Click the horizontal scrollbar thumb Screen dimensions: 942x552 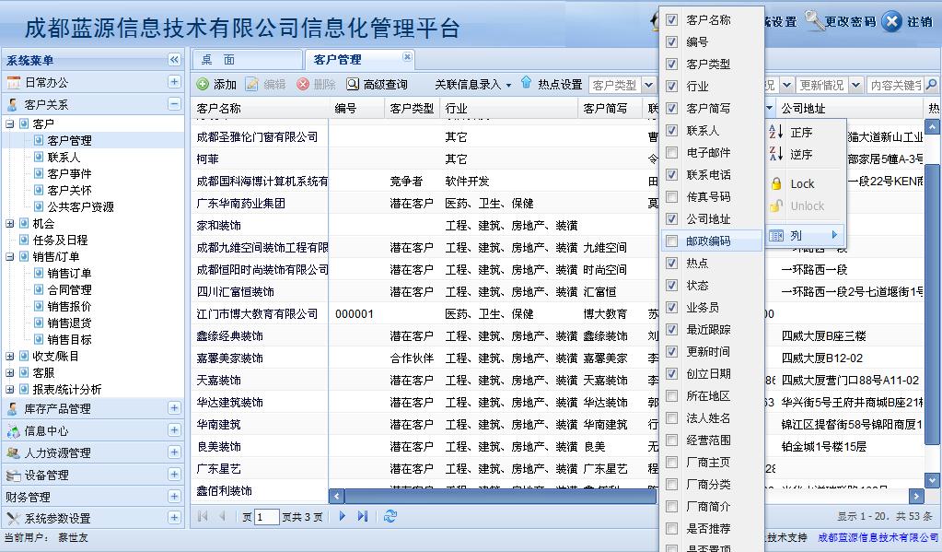[501, 496]
